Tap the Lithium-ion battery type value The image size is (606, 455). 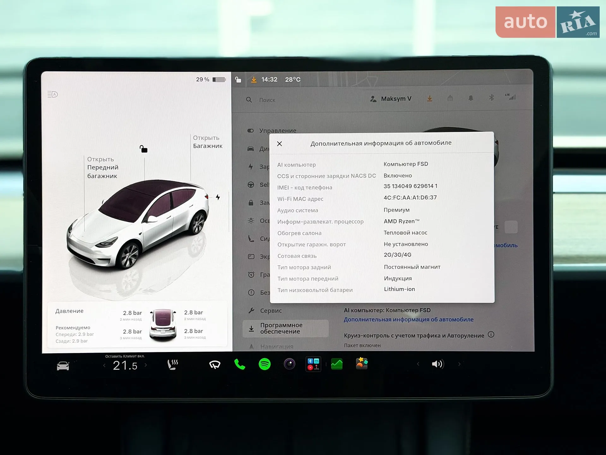399,289
